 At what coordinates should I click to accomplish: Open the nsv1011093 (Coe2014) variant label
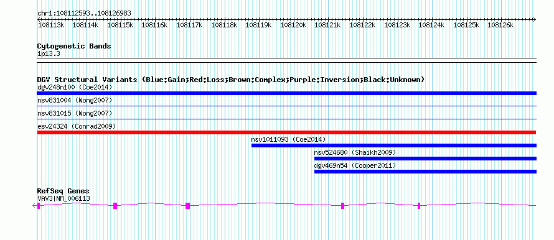(289, 139)
